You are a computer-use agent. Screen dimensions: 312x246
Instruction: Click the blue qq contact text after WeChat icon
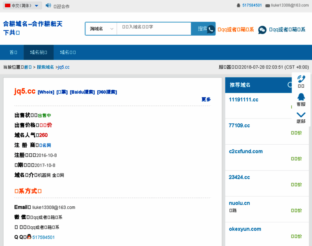pyautogui.click(x=287, y=30)
